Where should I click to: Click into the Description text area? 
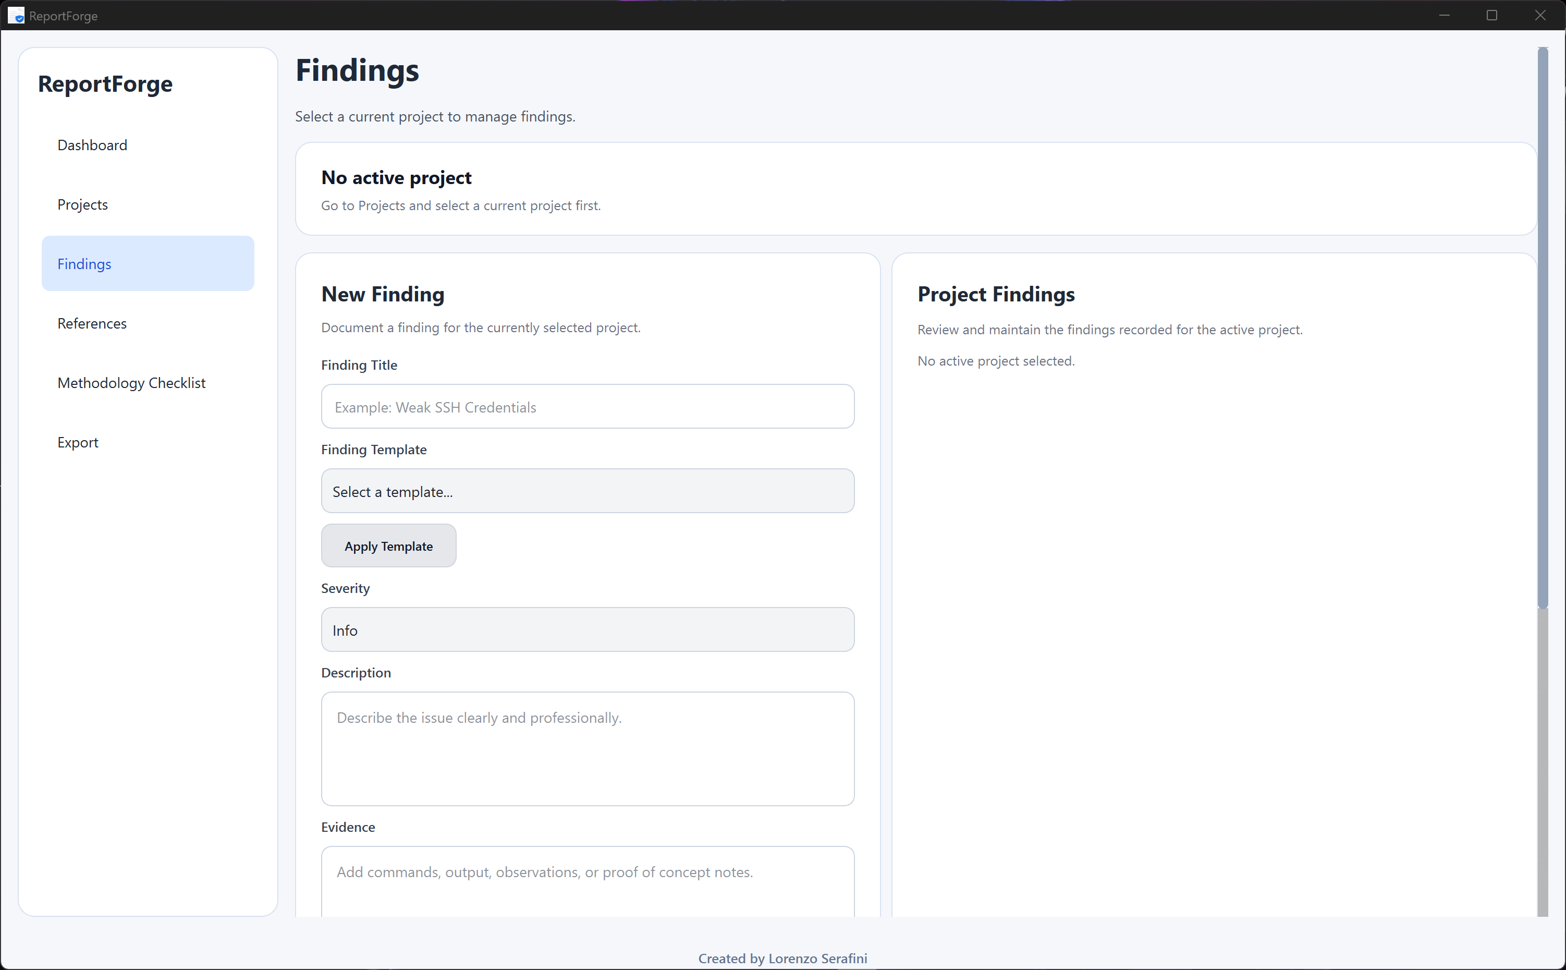[x=587, y=748]
